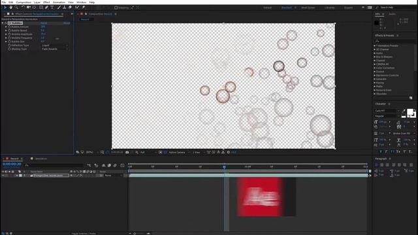
Task: Select the Clone Stamp tool
Action: [x=64, y=7]
